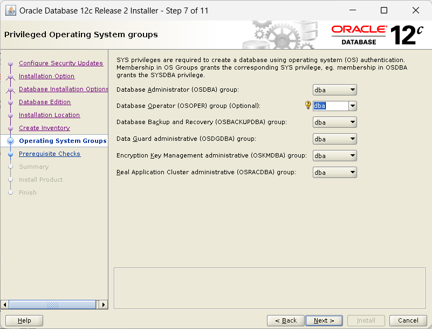Open the OSRACDBA group dropdown
The height and width of the screenshot is (329, 432).
[x=335, y=173]
